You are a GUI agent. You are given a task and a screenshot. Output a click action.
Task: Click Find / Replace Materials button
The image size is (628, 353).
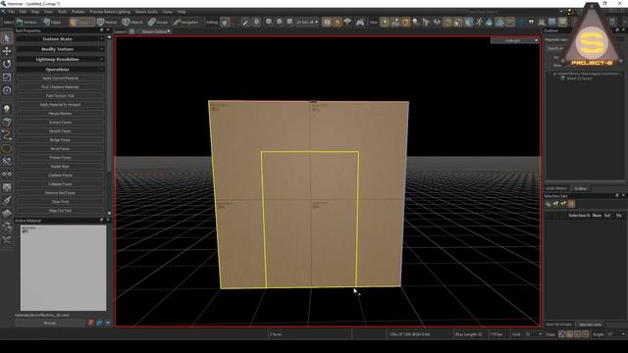point(61,87)
